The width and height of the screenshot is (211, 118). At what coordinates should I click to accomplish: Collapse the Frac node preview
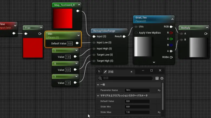41,27
